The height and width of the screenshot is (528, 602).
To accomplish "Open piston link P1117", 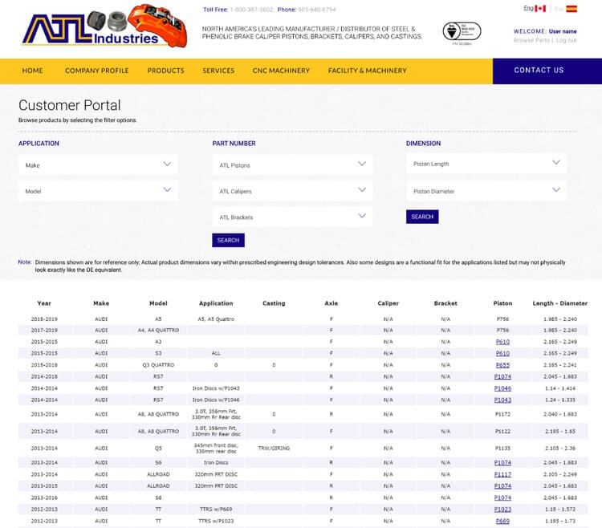I will coord(502,474).
